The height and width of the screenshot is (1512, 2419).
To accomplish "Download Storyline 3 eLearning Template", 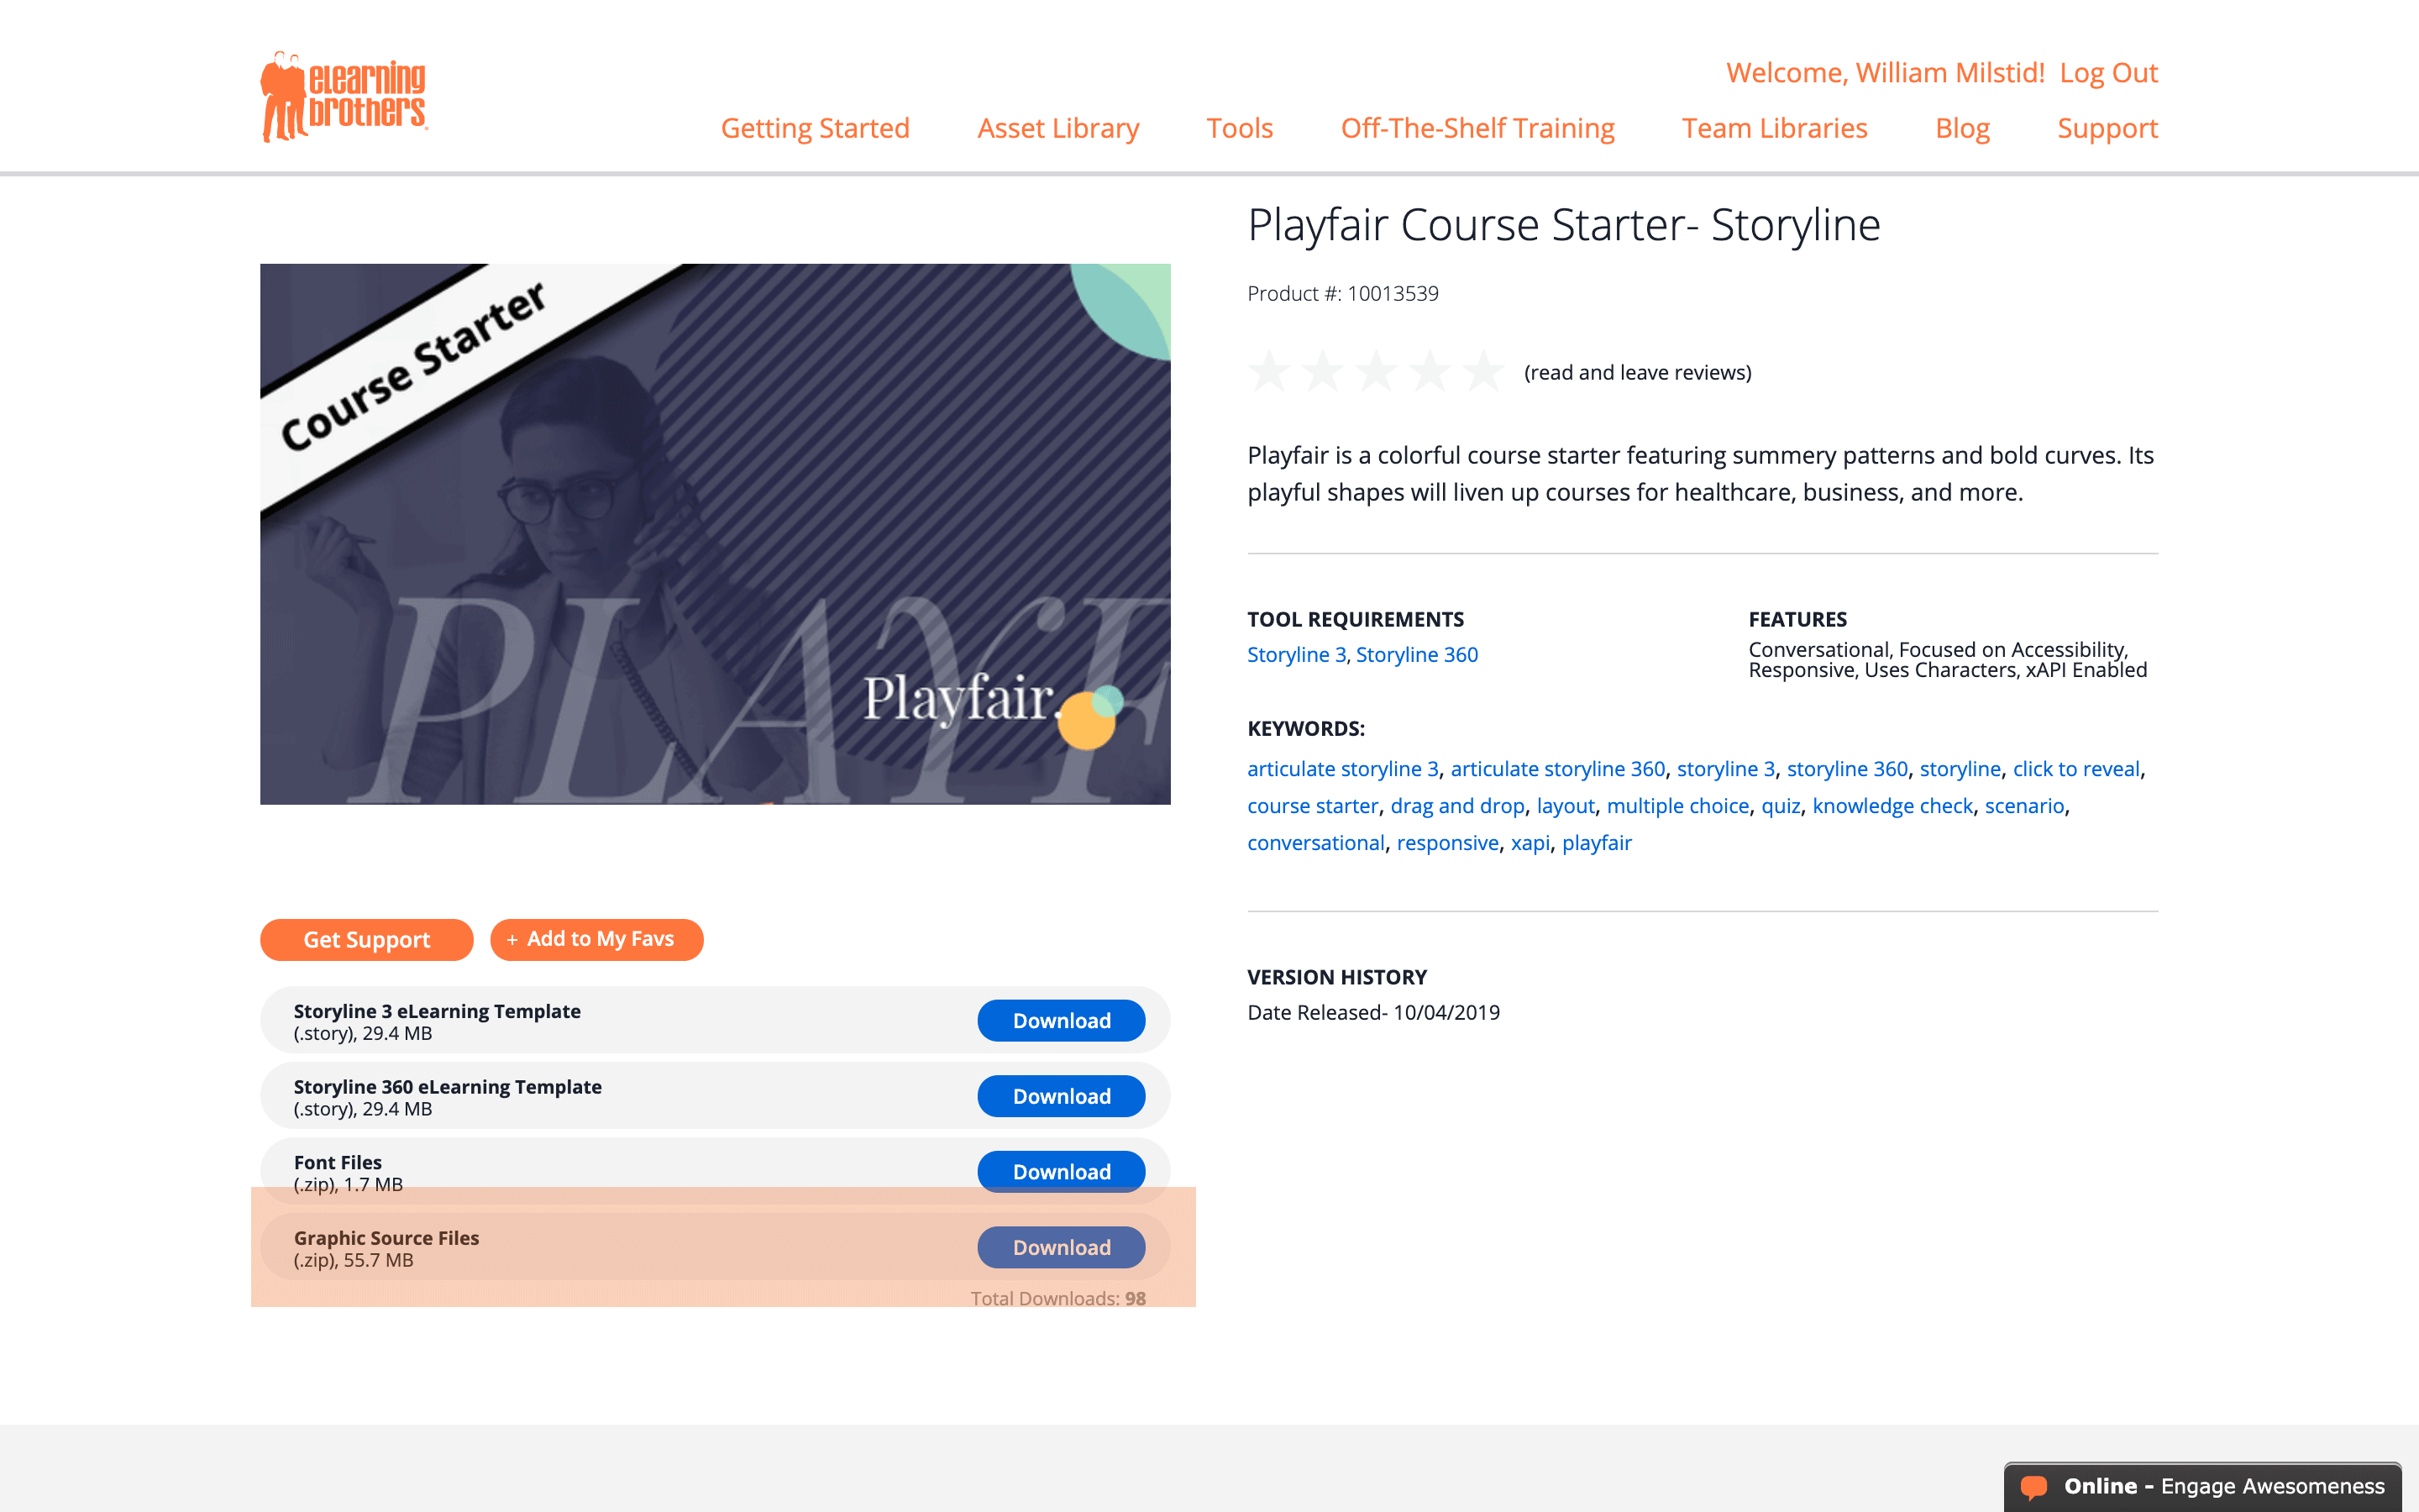I will click(x=1061, y=1020).
